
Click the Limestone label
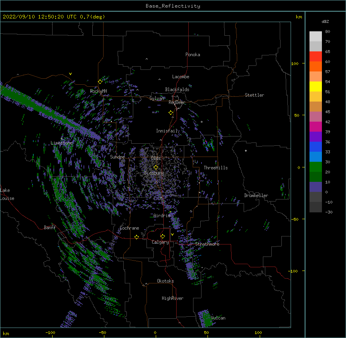61,143
